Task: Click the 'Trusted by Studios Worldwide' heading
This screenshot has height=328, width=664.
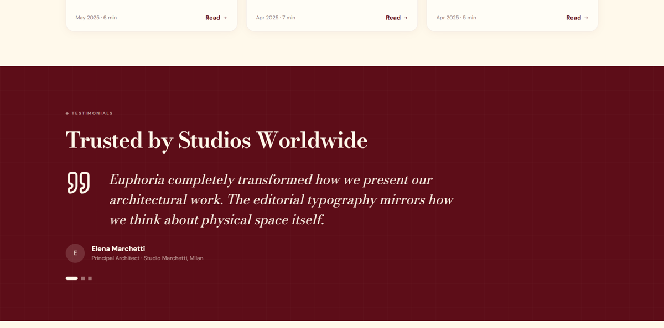Action: point(217,140)
